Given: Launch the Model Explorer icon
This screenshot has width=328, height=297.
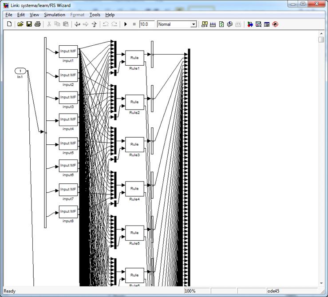Looking at the screenshot, I should (x=258, y=24).
